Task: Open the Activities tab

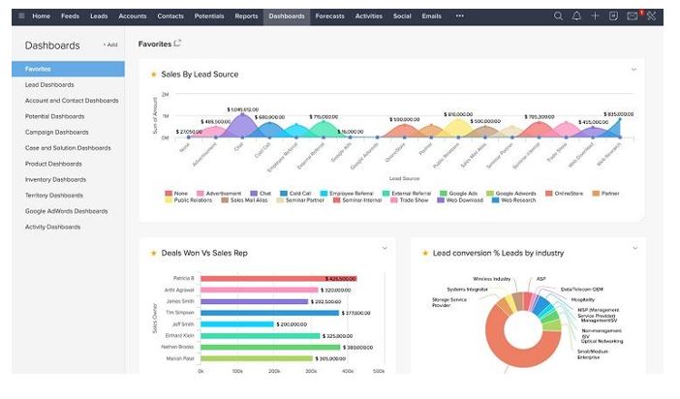Action: pos(369,16)
